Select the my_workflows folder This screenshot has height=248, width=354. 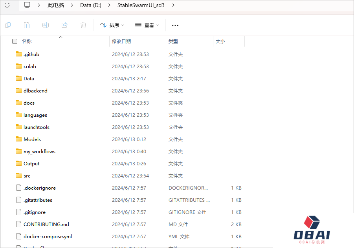click(x=39, y=151)
